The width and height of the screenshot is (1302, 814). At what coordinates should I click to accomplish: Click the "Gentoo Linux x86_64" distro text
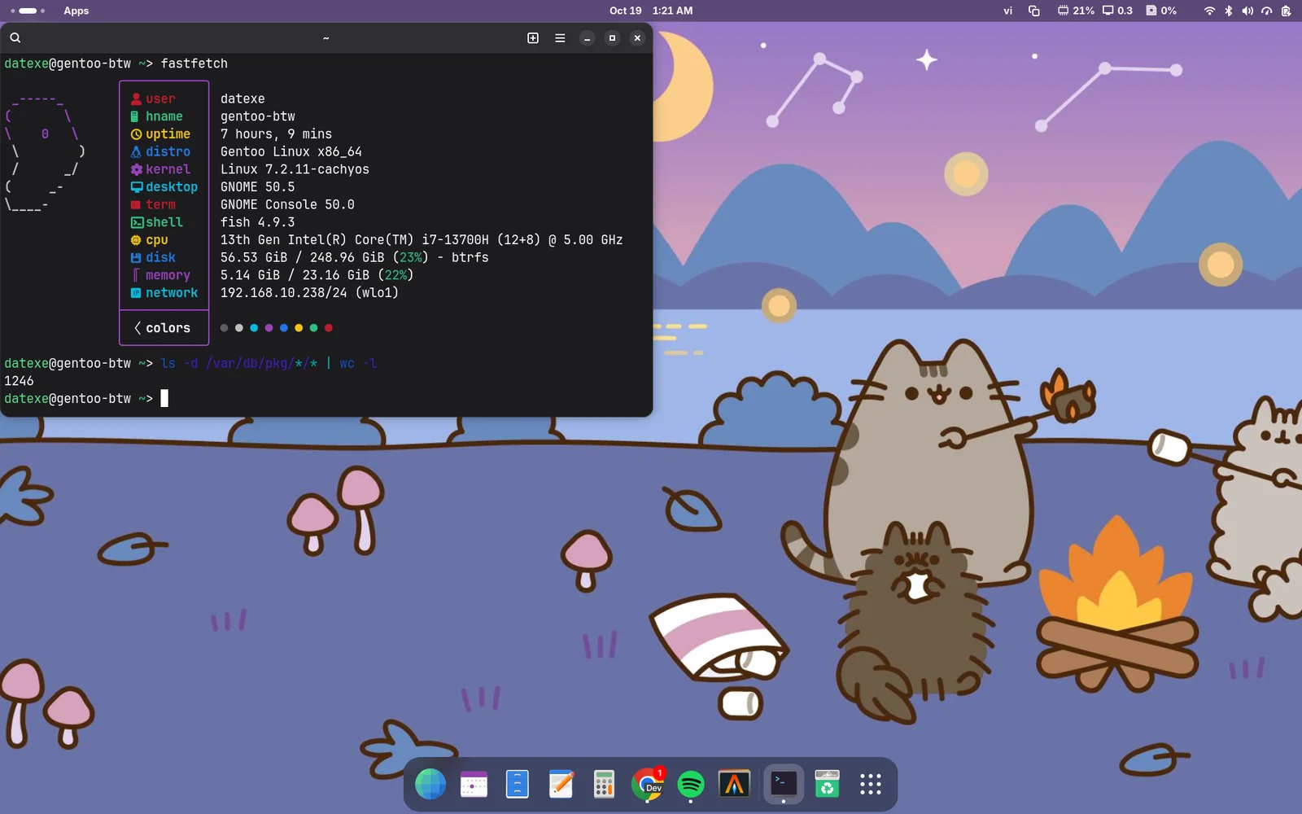point(291,151)
